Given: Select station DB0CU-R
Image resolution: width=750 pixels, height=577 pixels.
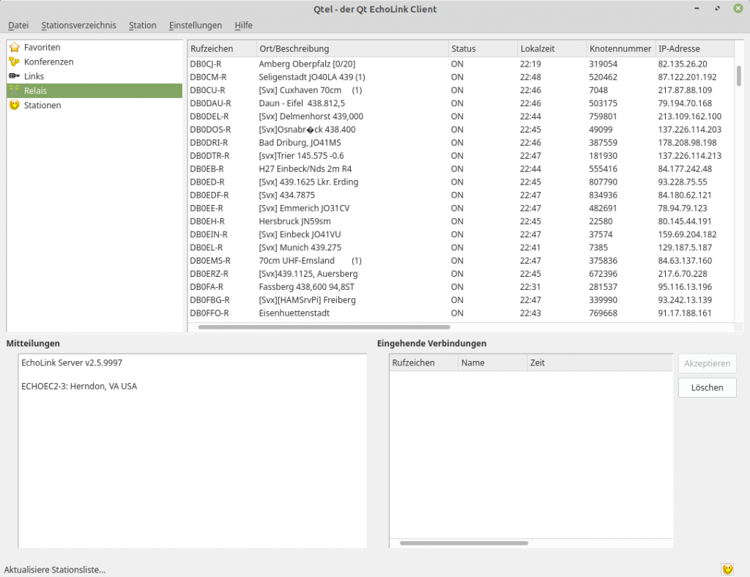Looking at the screenshot, I should [x=207, y=90].
